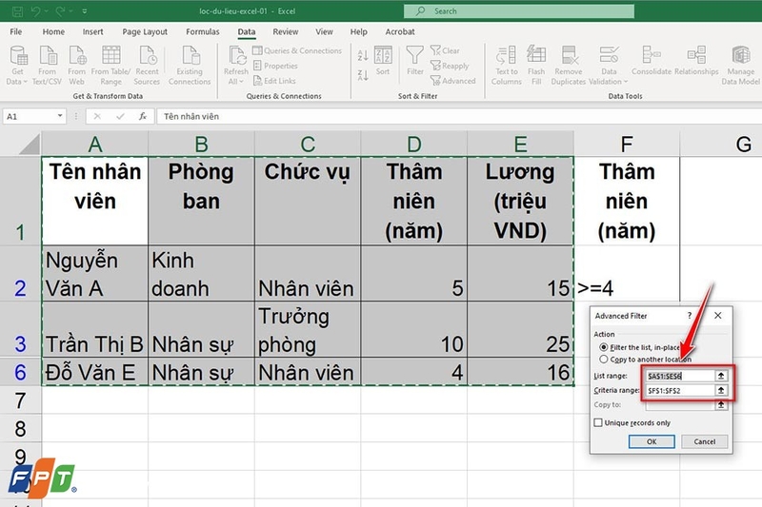Select 'Copy to another location' option
Screen dimensions: 762x507
(604, 360)
